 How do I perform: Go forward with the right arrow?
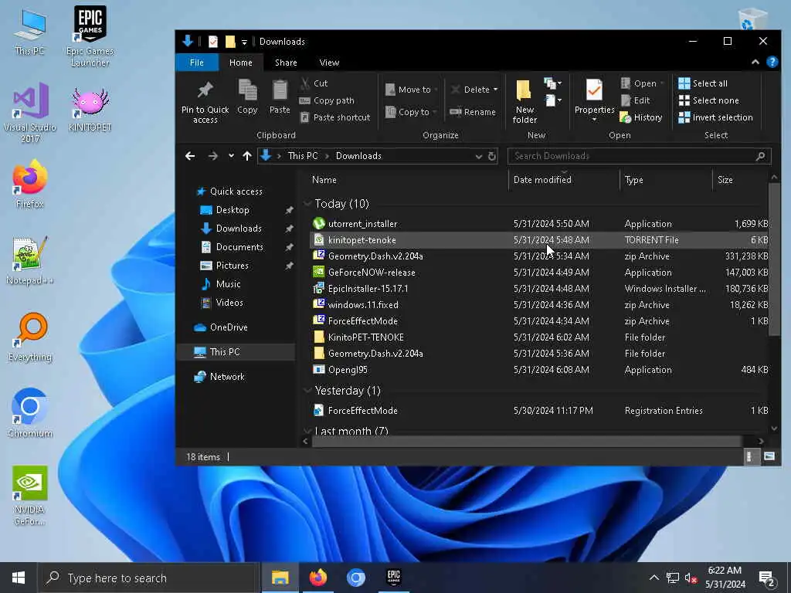coord(213,156)
